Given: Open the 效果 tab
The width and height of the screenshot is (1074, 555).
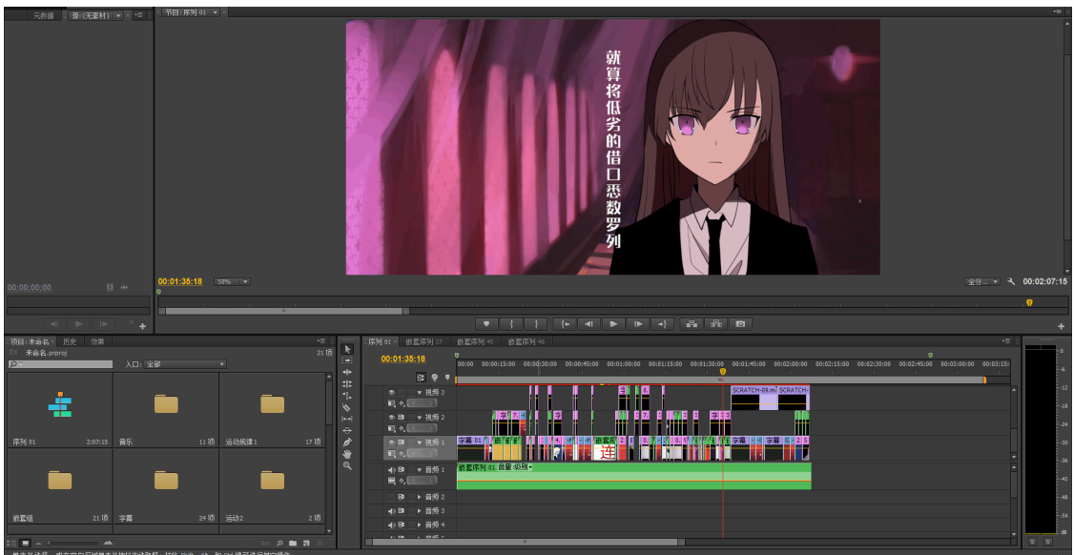Looking at the screenshot, I should [98, 341].
